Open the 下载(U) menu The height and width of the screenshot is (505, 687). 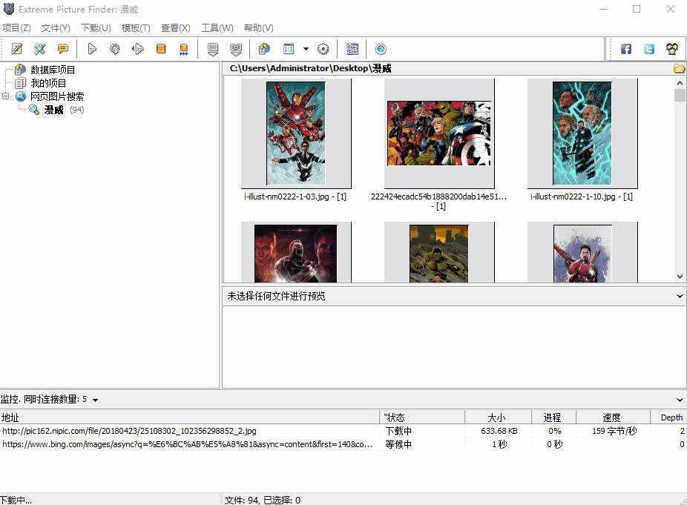pyautogui.click(x=96, y=28)
